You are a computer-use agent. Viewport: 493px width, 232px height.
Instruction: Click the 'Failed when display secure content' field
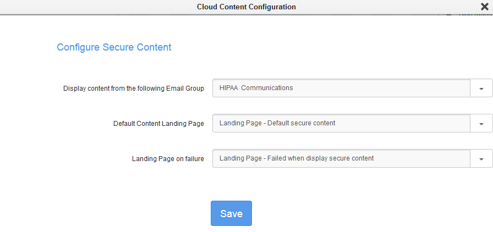click(x=341, y=158)
